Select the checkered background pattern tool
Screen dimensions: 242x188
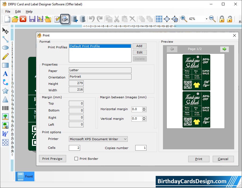pos(5,142)
